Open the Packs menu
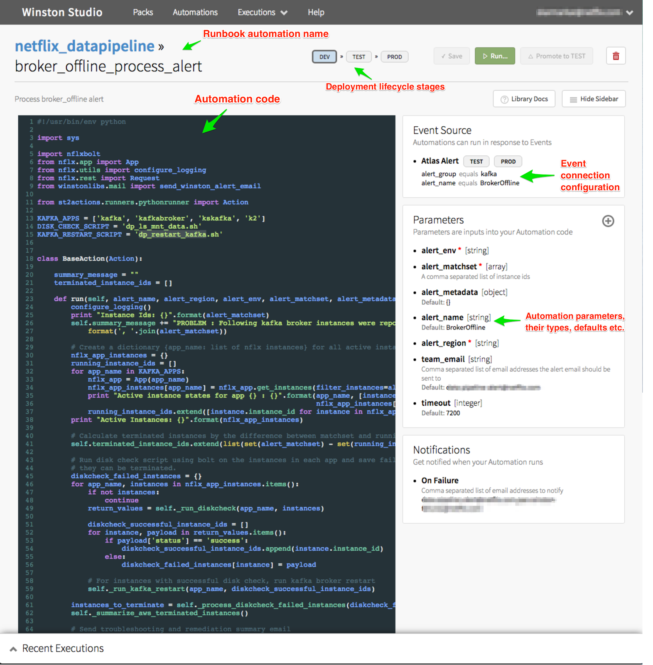 click(x=143, y=12)
